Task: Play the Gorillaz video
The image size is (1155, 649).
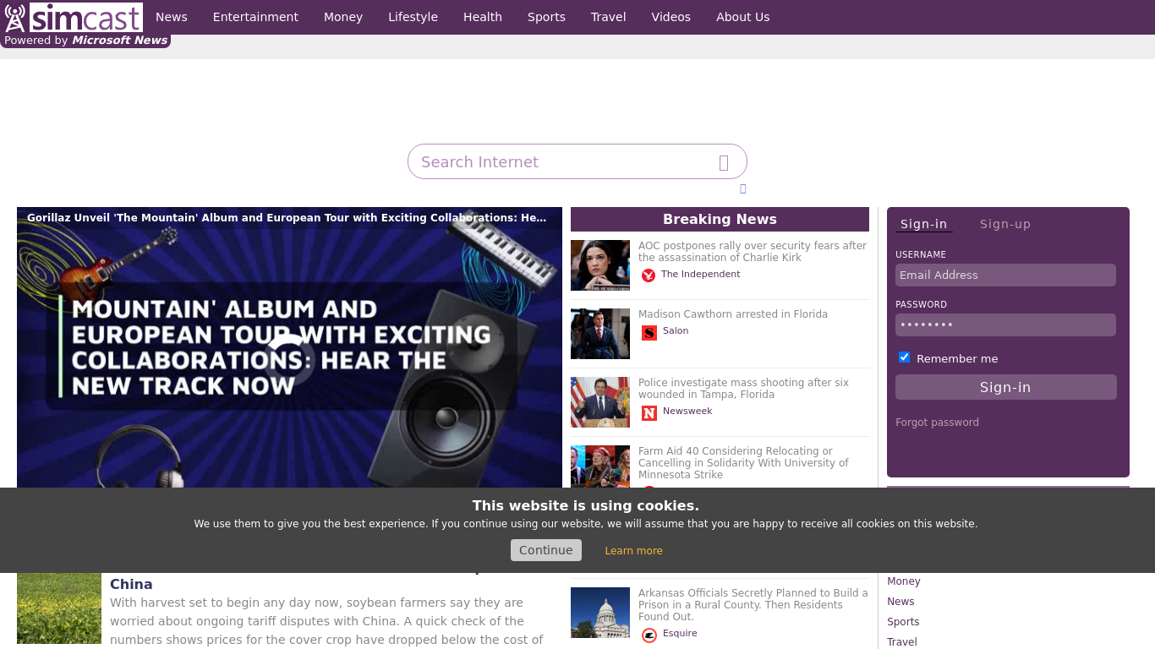Action: [289, 359]
